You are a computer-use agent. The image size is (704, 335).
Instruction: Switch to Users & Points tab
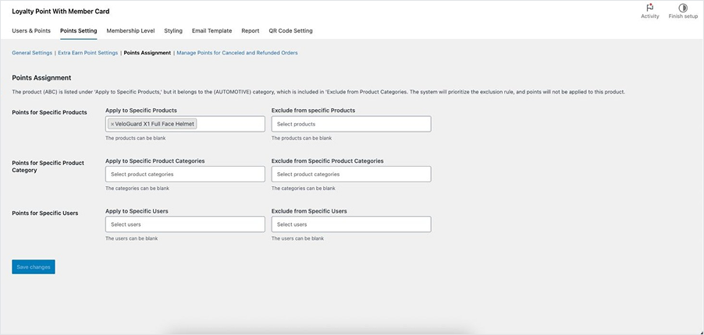(x=31, y=31)
